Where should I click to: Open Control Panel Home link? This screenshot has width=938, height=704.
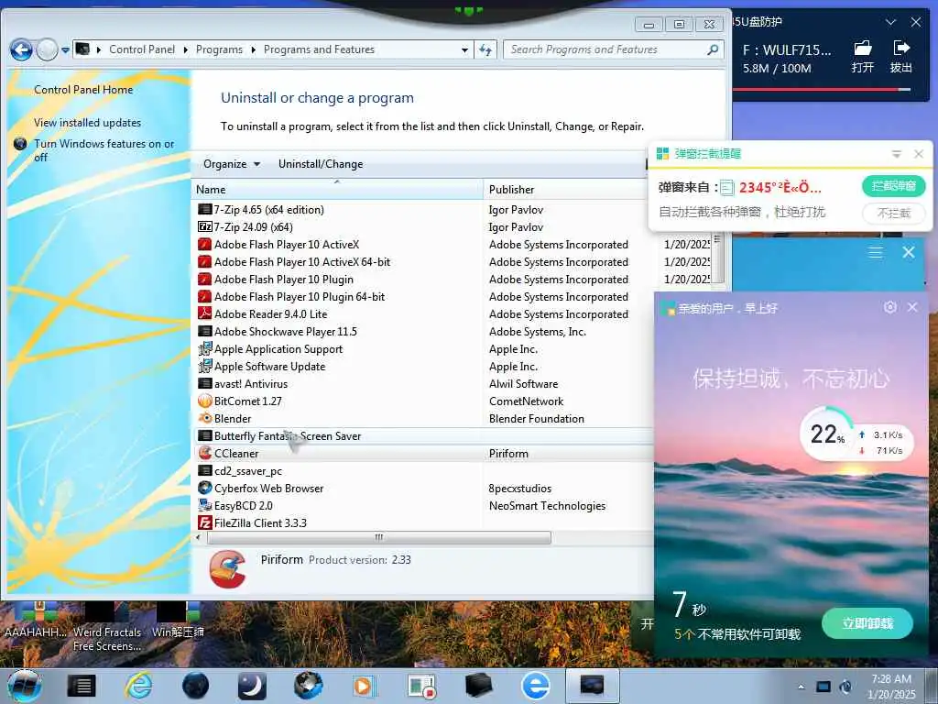point(83,90)
